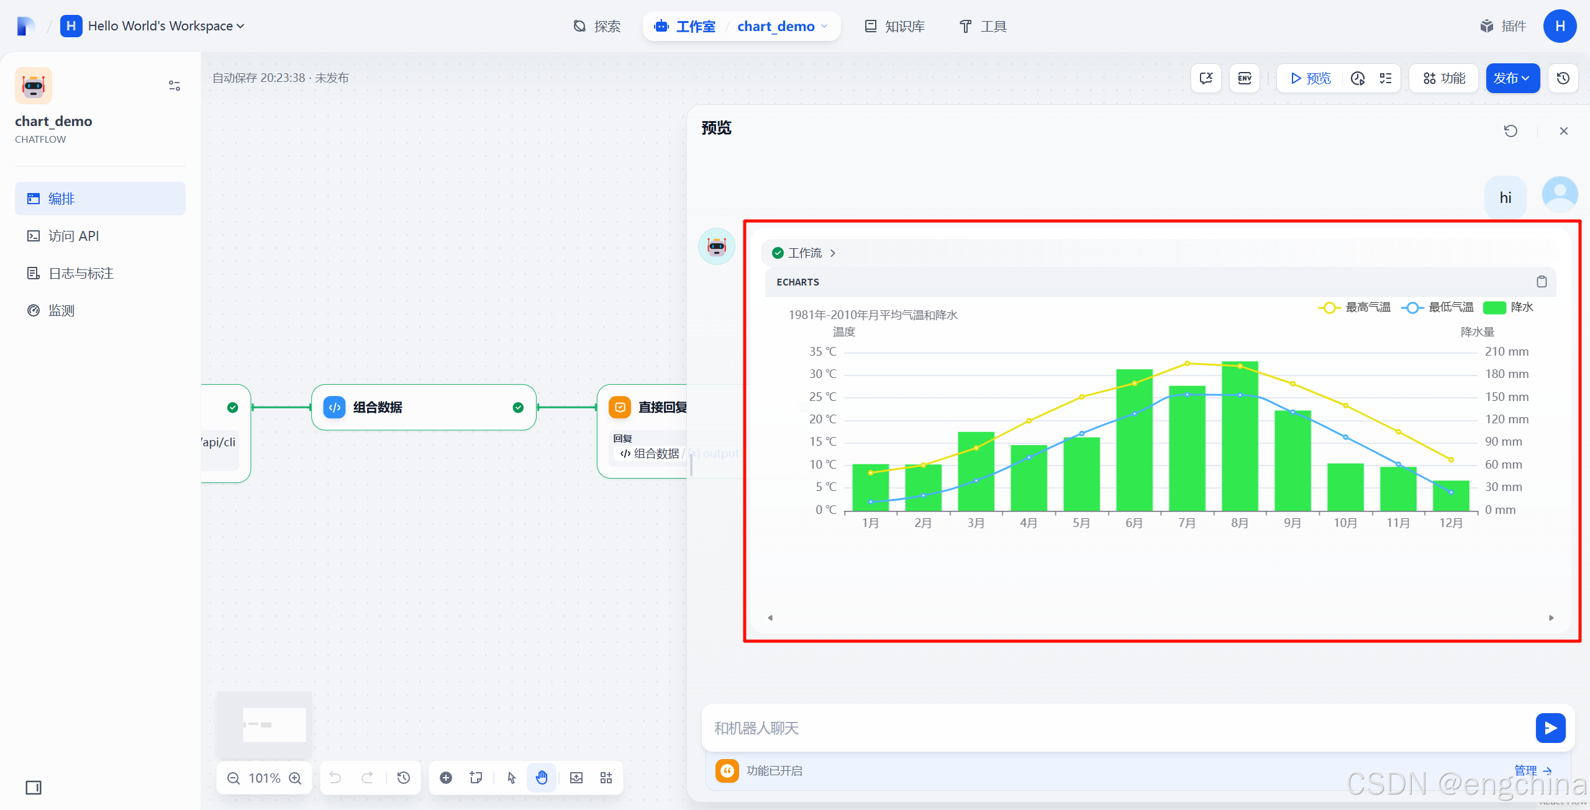
Task: Click the 功能 features button
Action: (x=1444, y=78)
